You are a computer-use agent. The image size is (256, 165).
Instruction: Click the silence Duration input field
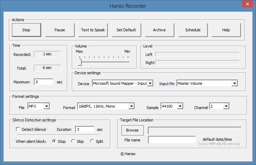click(85, 129)
